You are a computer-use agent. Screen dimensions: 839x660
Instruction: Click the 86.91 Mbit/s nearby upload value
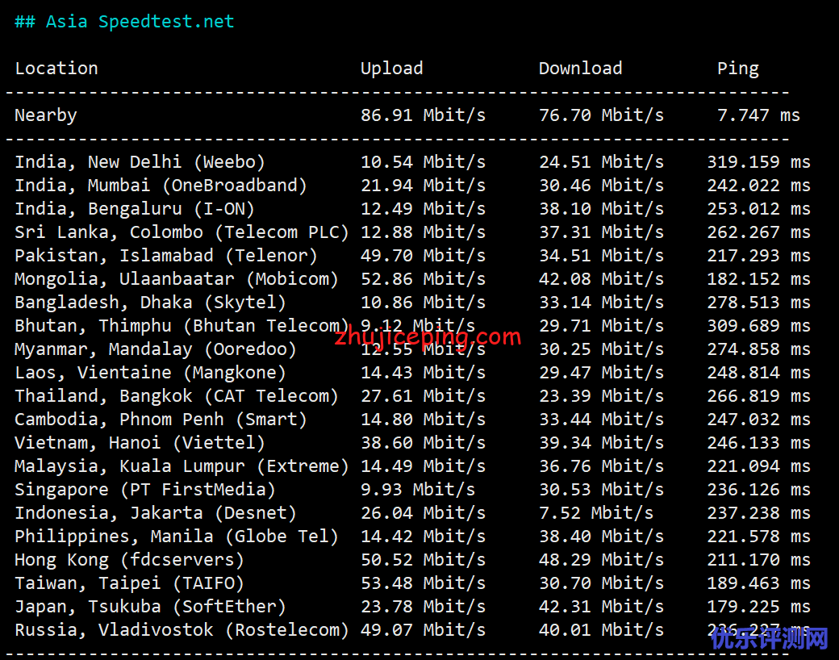pos(423,115)
